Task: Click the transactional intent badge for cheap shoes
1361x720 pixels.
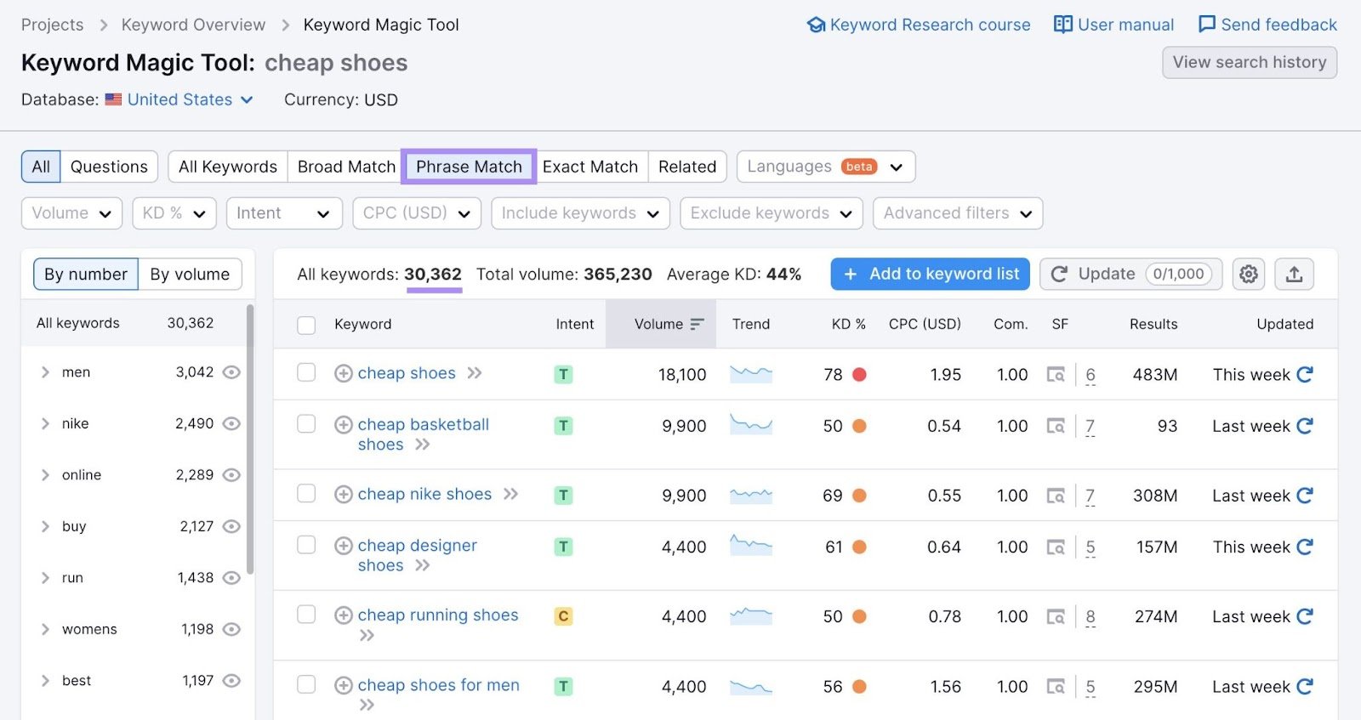Action: pyautogui.click(x=563, y=374)
